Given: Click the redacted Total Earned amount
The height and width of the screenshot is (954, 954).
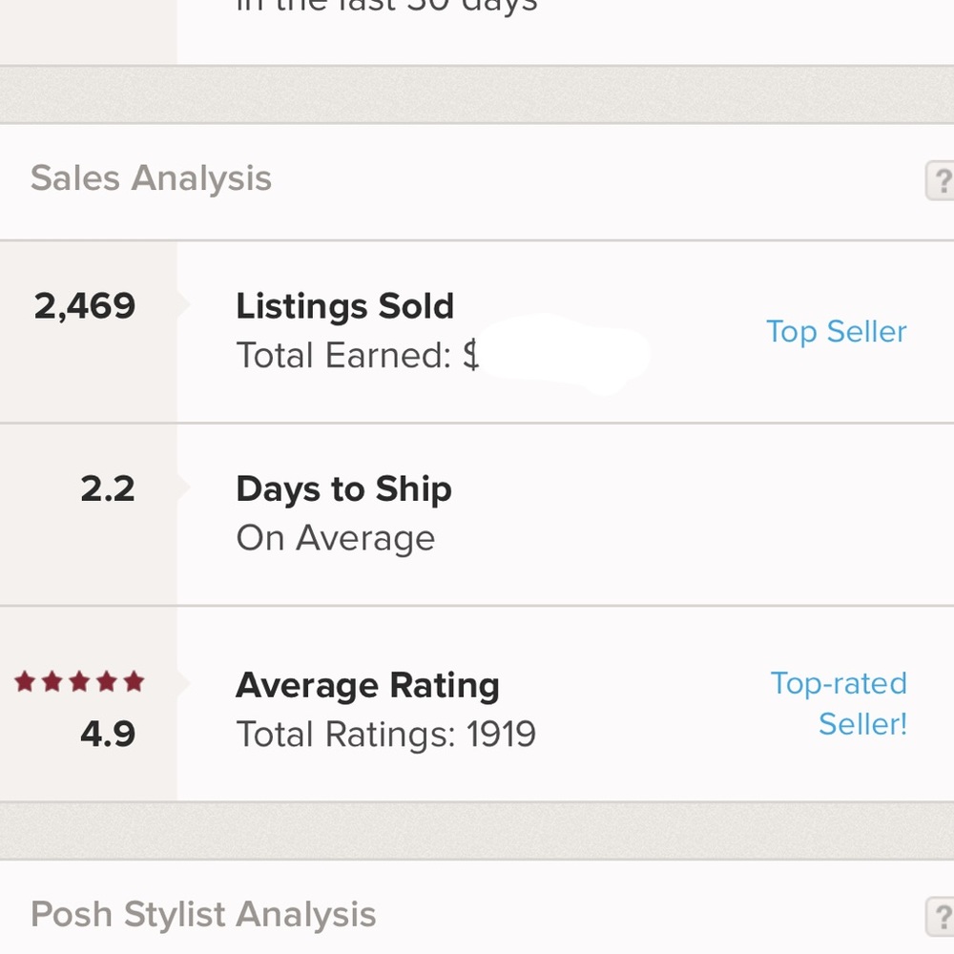Looking at the screenshot, I should coord(563,353).
